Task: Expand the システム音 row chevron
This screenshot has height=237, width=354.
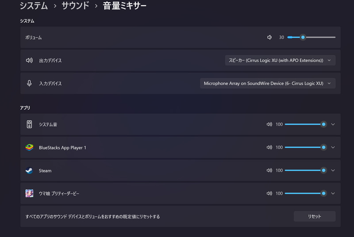Action: (x=333, y=124)
